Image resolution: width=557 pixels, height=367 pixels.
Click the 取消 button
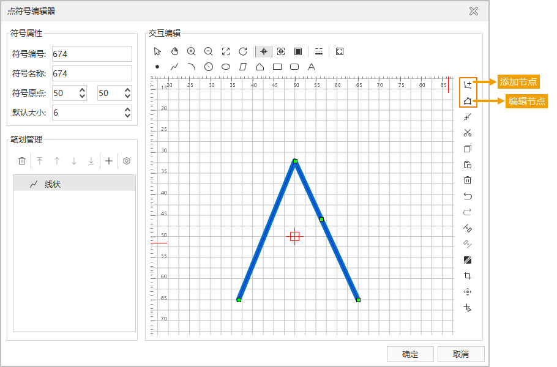pyautogui.click(x=461, y=354)
